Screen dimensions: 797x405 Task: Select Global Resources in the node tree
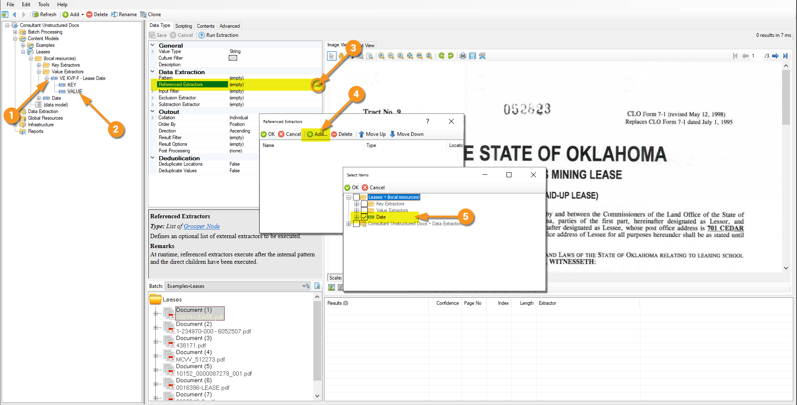click(x=45, y=118)
